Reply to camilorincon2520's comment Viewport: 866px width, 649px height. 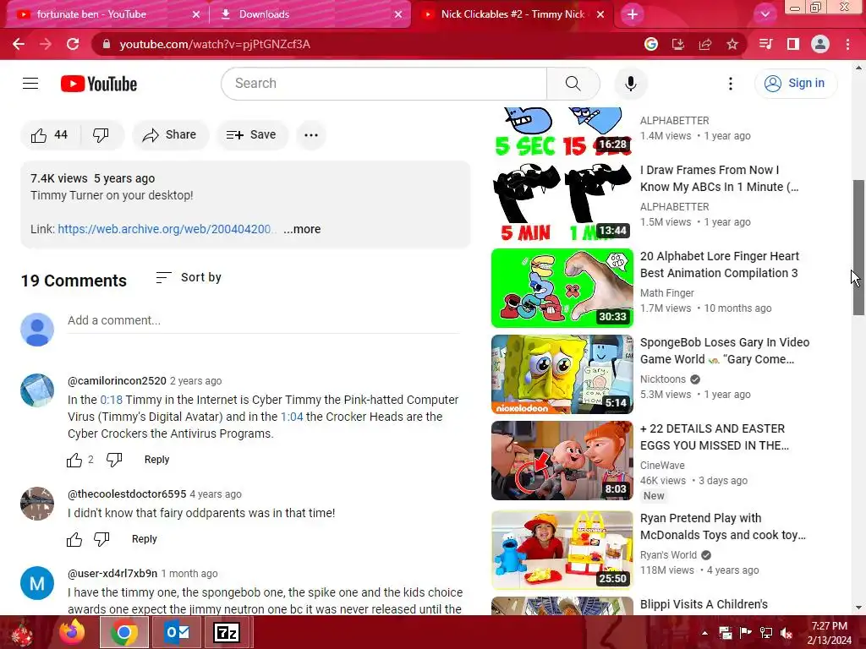point(156,460)
